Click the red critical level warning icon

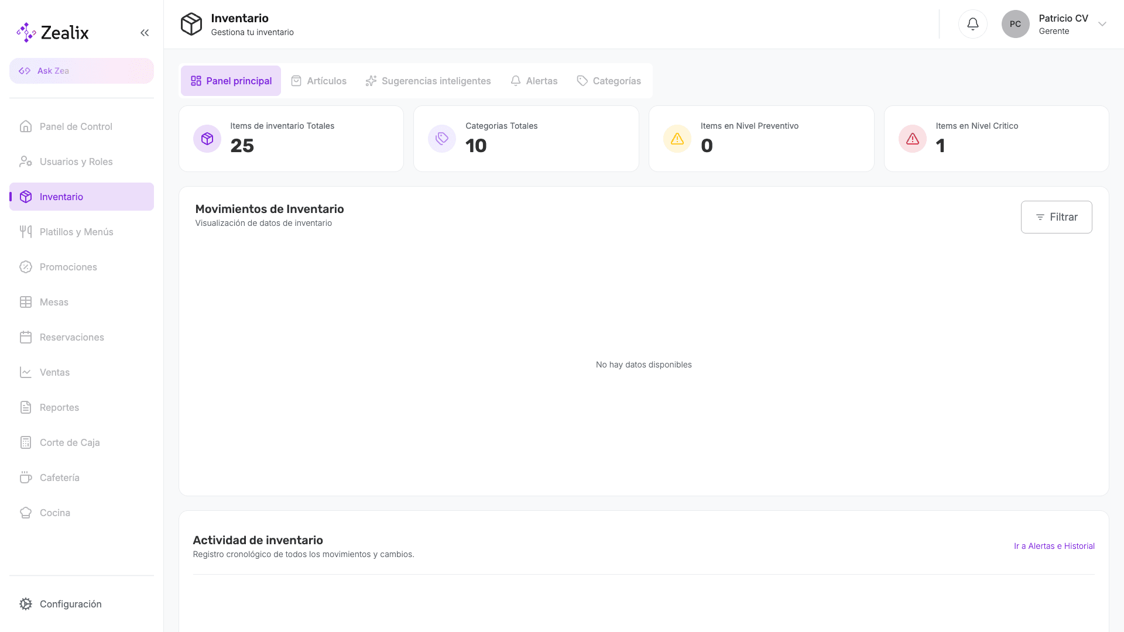(913, 139)
